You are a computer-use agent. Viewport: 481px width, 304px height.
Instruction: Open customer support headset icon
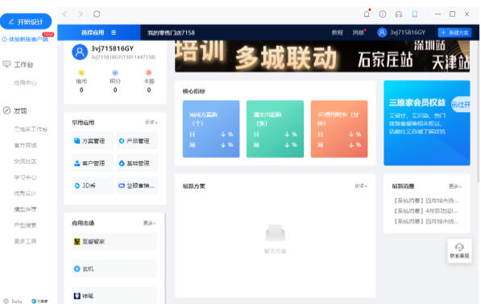click(x=399, y=15)
